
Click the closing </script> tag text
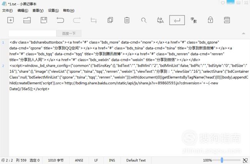41,89
